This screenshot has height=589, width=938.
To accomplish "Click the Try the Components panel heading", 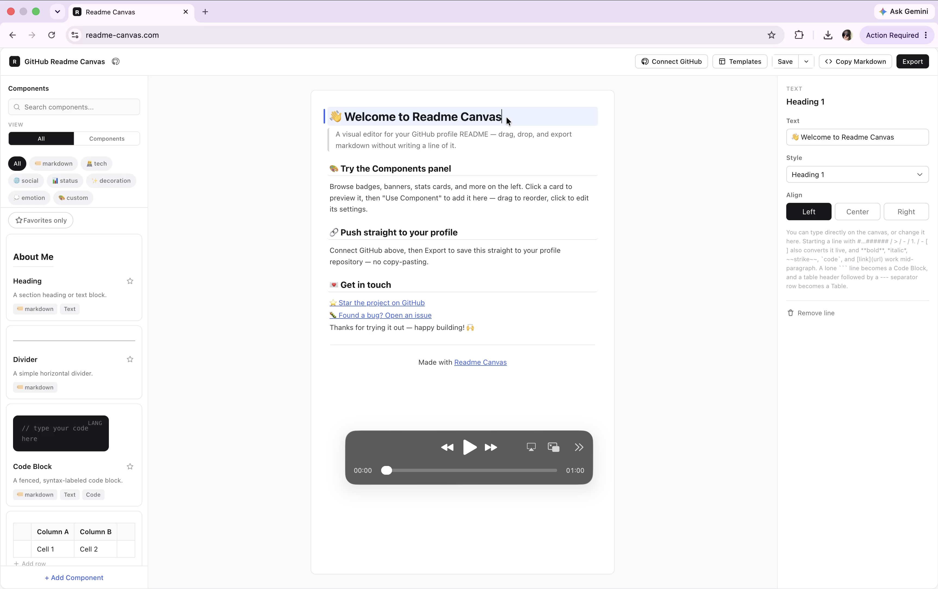I will pos(390,169).
